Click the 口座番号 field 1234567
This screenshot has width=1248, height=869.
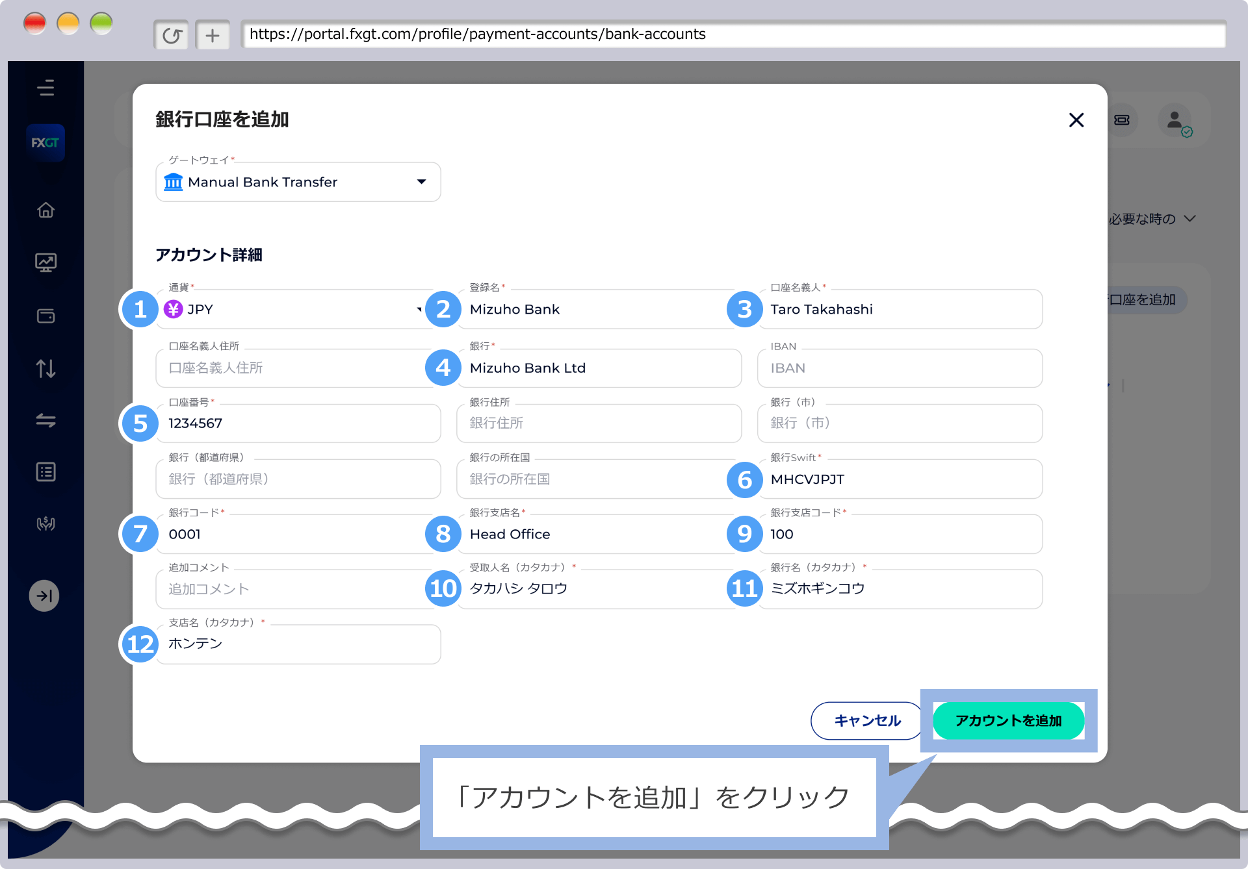pos(298,423)
